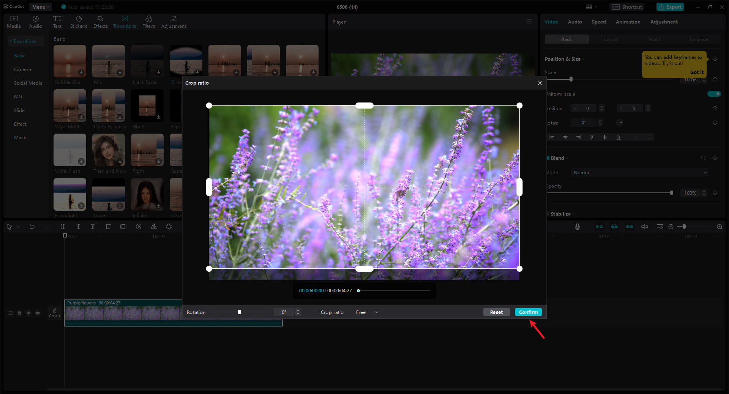Delete the clip using the trash icon
Viewport: 729px width, 394px height.
point(108,227)
